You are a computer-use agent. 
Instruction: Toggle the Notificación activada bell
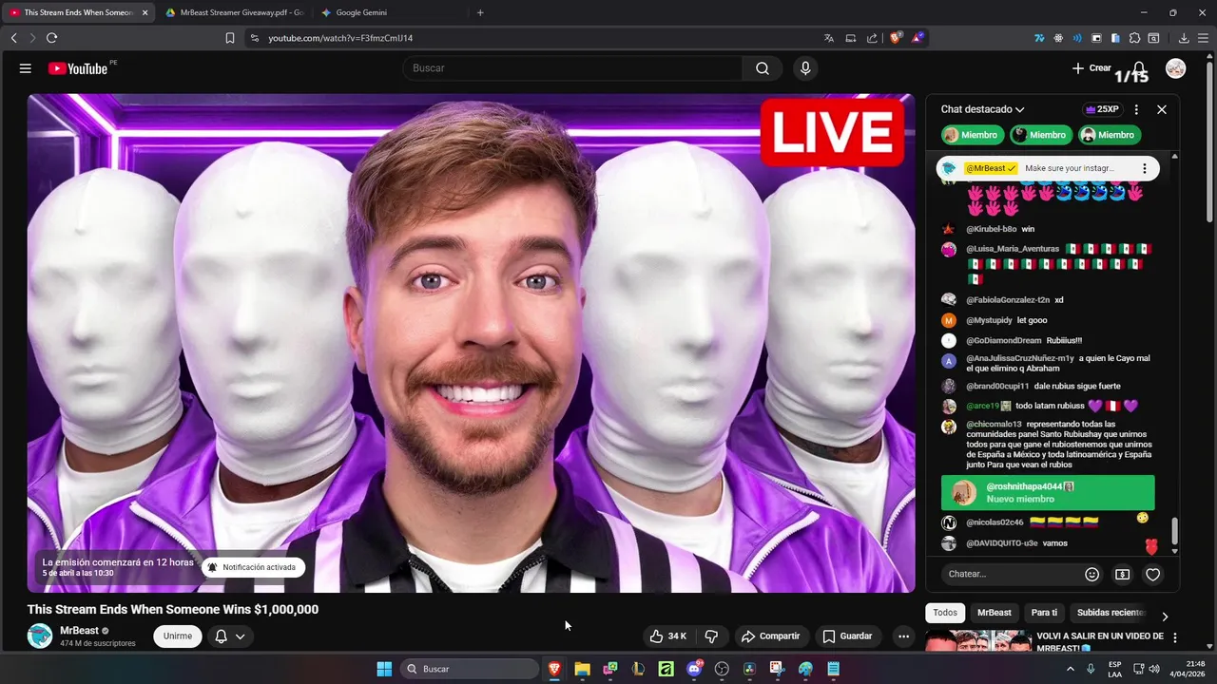coord(253,567)
